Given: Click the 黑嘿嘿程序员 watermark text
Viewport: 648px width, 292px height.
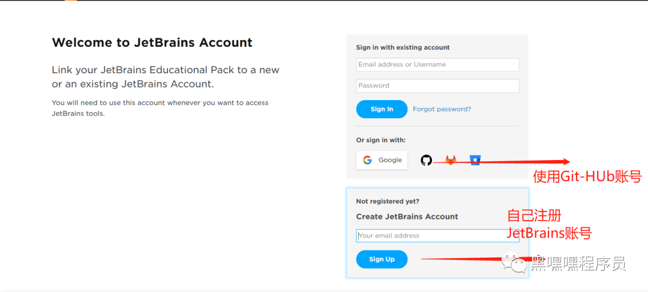Looking at the screenshot, I should point(578,263).
